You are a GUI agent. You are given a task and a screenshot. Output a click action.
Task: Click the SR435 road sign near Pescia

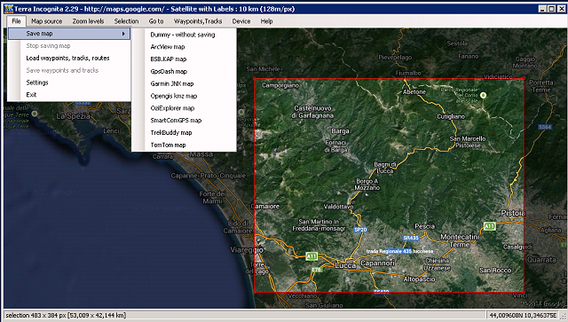click(x=411, y=238)
